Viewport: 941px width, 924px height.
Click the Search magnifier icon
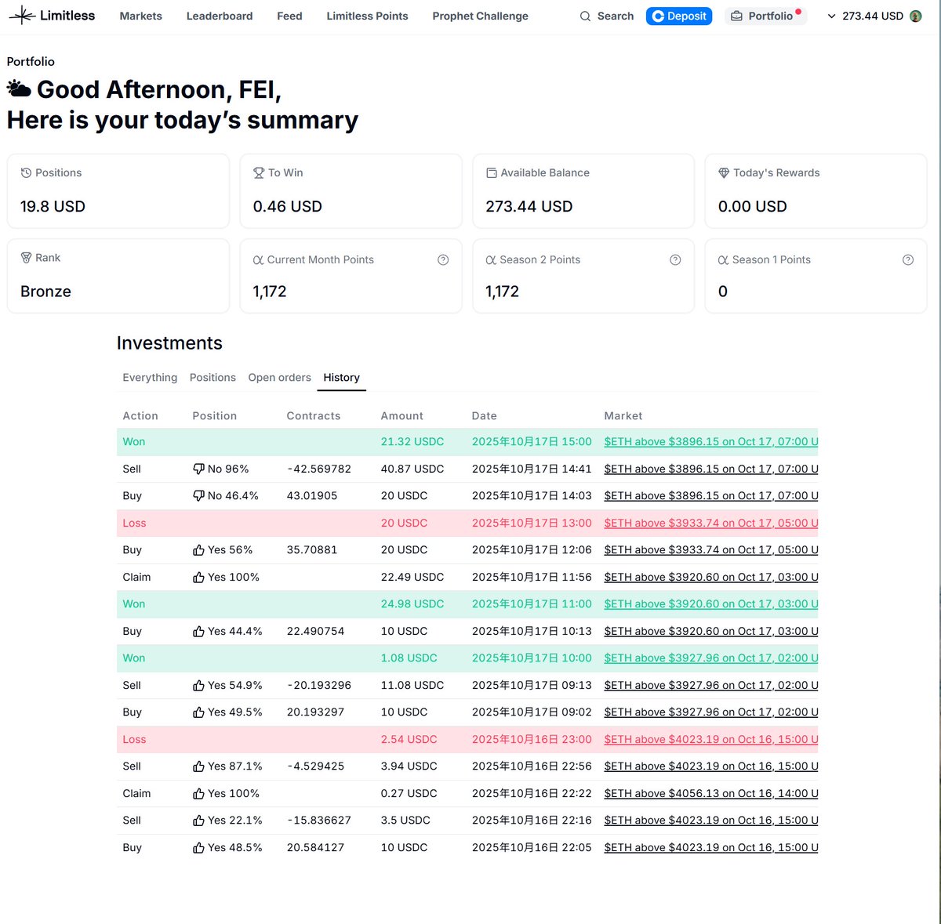[585, 16]
